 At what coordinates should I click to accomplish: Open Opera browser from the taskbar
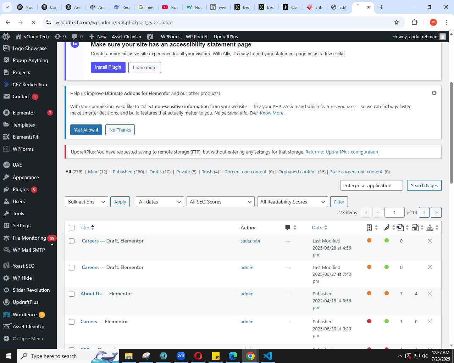[198, 356]
